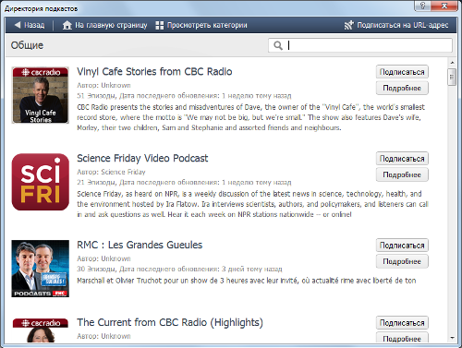Open home page via house icon

(67, 25)
